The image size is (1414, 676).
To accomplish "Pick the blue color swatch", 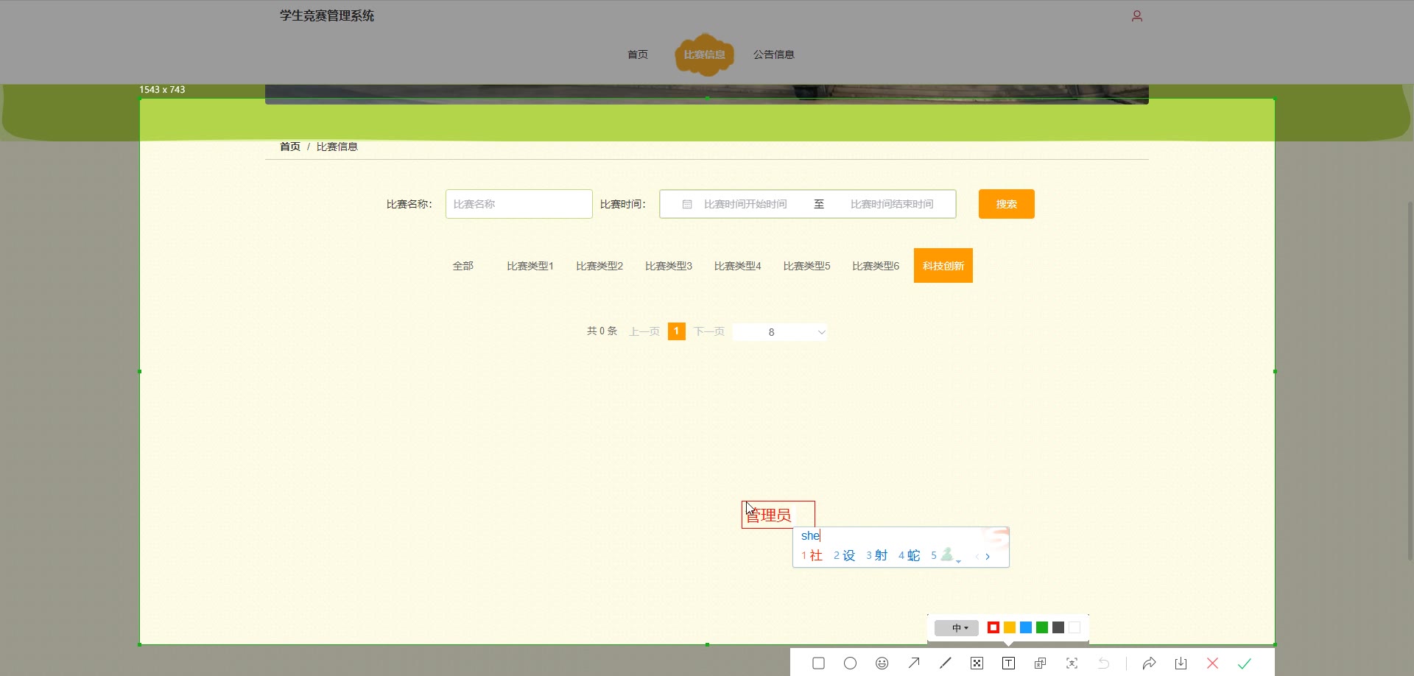I will click(x=1026, y=627).
